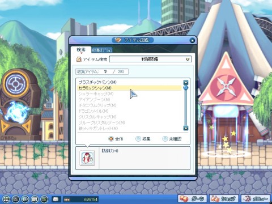
Task: Click the メニュー button
Action: coord(256,199)
